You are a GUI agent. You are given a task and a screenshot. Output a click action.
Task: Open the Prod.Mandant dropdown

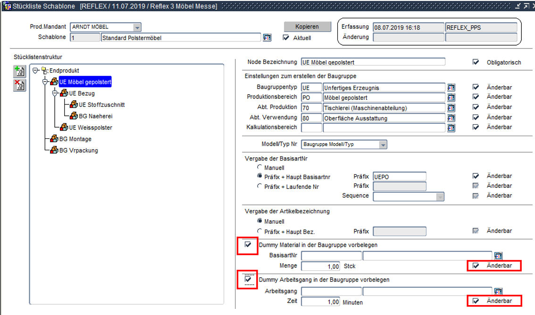[137, 27]
